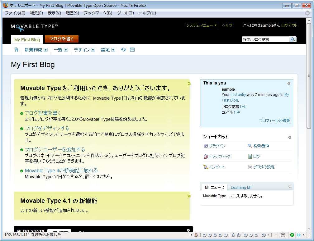This screenshot has width=314, height=241.
Task: Click previous track button in status bar
Action: 204,235
